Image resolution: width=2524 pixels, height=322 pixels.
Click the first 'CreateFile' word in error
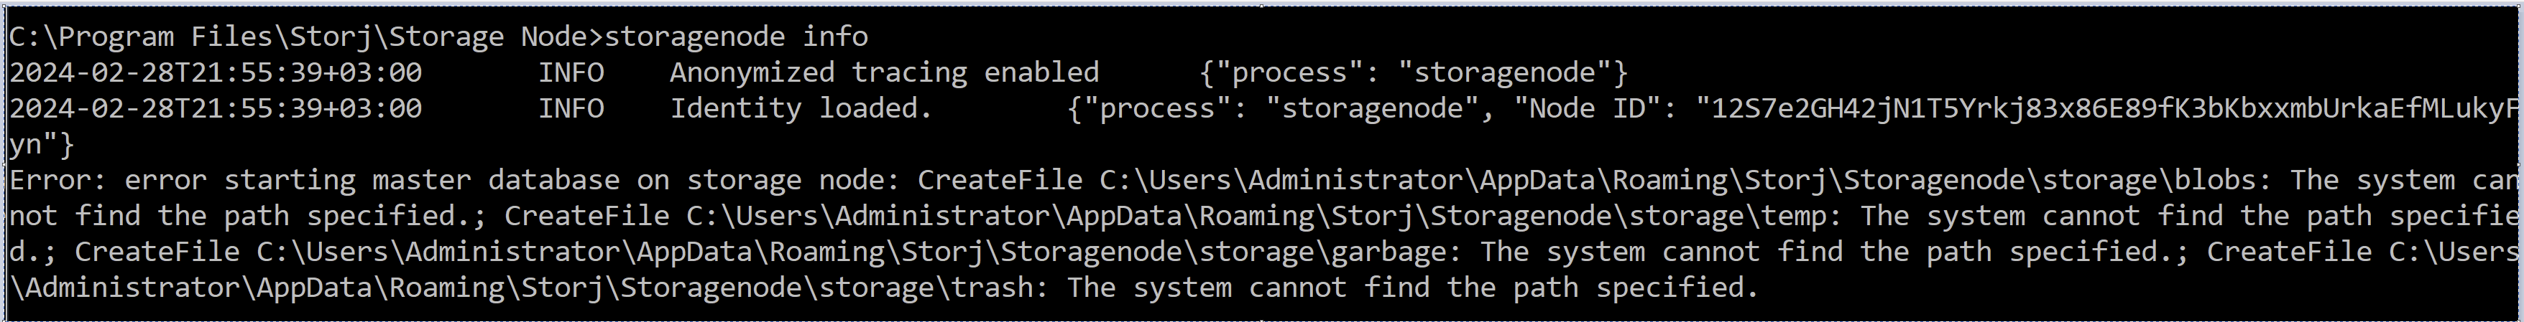(x=1000, y=180)
